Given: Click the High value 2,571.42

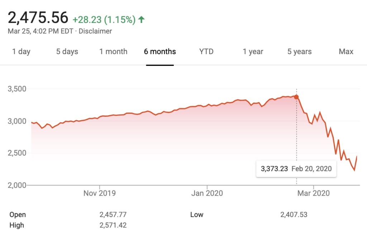Looking at the screenshot, I should click(113, 225).
